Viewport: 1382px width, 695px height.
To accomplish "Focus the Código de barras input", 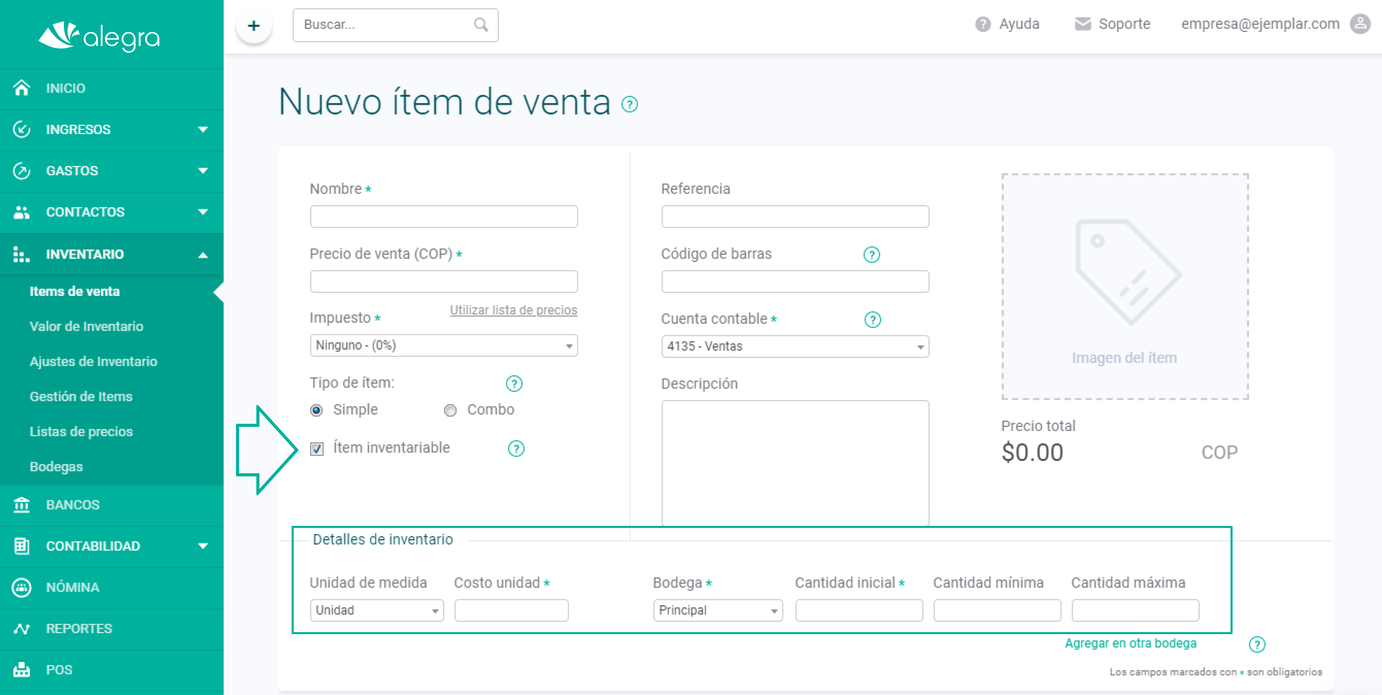I will tap(795, 281).
